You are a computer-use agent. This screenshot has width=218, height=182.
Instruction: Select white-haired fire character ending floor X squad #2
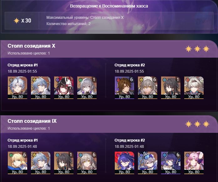194,88
